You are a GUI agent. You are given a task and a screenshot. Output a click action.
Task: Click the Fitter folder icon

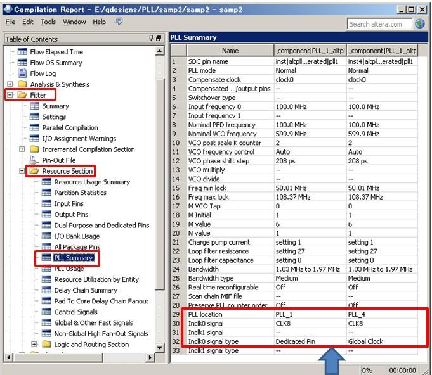pos(22,95)
